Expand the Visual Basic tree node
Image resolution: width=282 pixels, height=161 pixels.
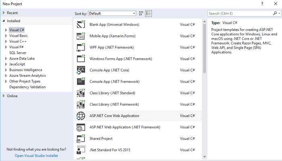point(6,35)
